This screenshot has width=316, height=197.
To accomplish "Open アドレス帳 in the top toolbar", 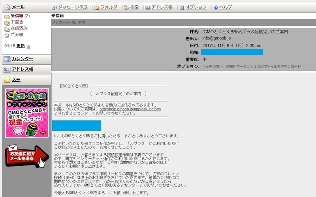I will [x=162, y=7].
